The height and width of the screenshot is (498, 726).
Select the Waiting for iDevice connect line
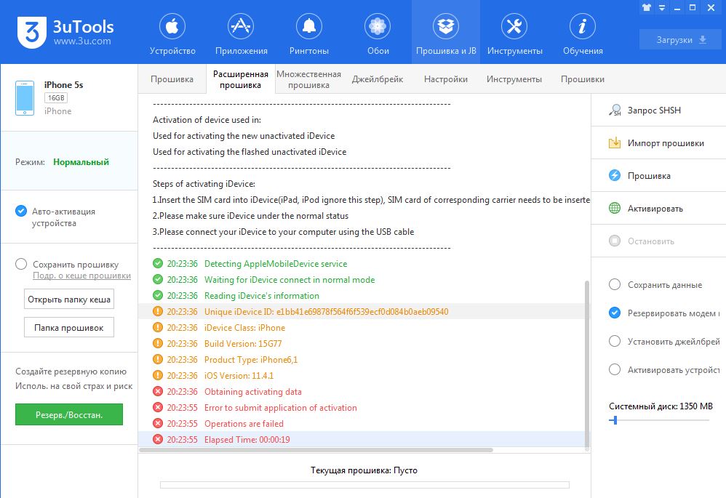pyautogui.click(x=362, y=280)
